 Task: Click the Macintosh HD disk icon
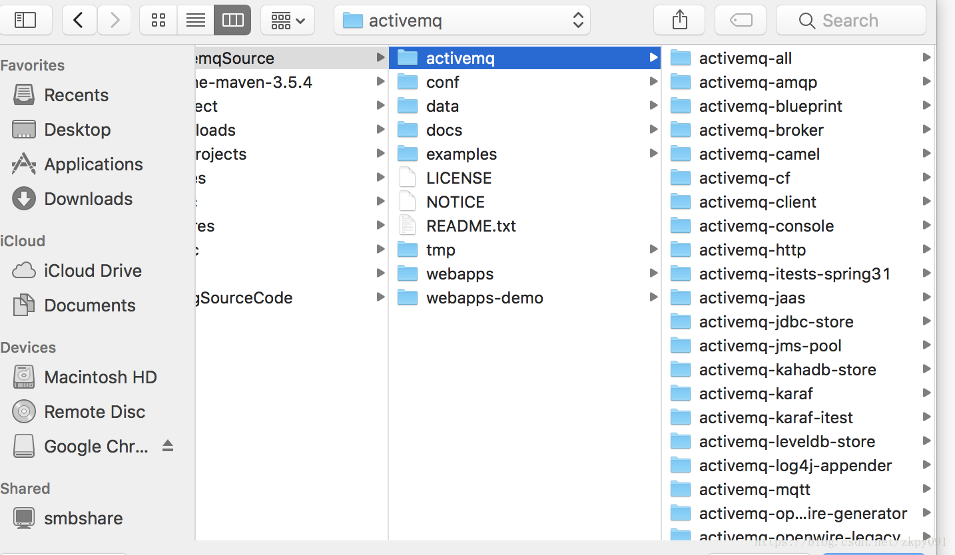tap(24, 377)
